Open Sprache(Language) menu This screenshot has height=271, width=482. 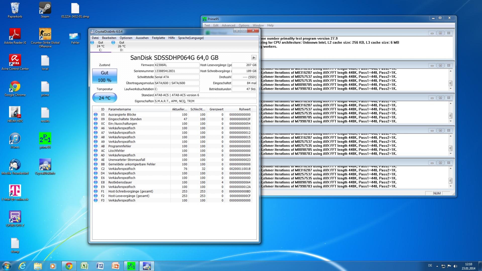(191, 38)
